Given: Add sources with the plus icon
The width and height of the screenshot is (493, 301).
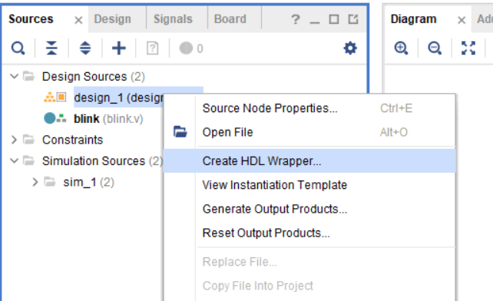Looking at the screenshot, I should click(x=119, y=48).
